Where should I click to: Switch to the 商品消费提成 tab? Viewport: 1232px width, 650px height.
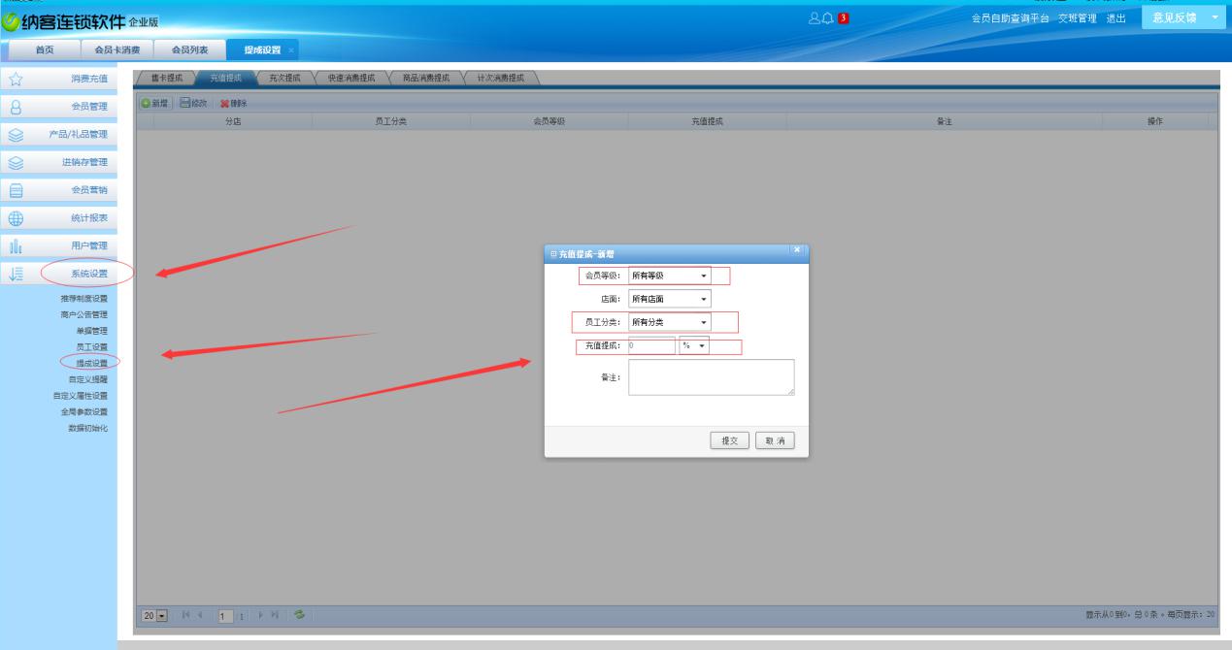tap(425, 79)
